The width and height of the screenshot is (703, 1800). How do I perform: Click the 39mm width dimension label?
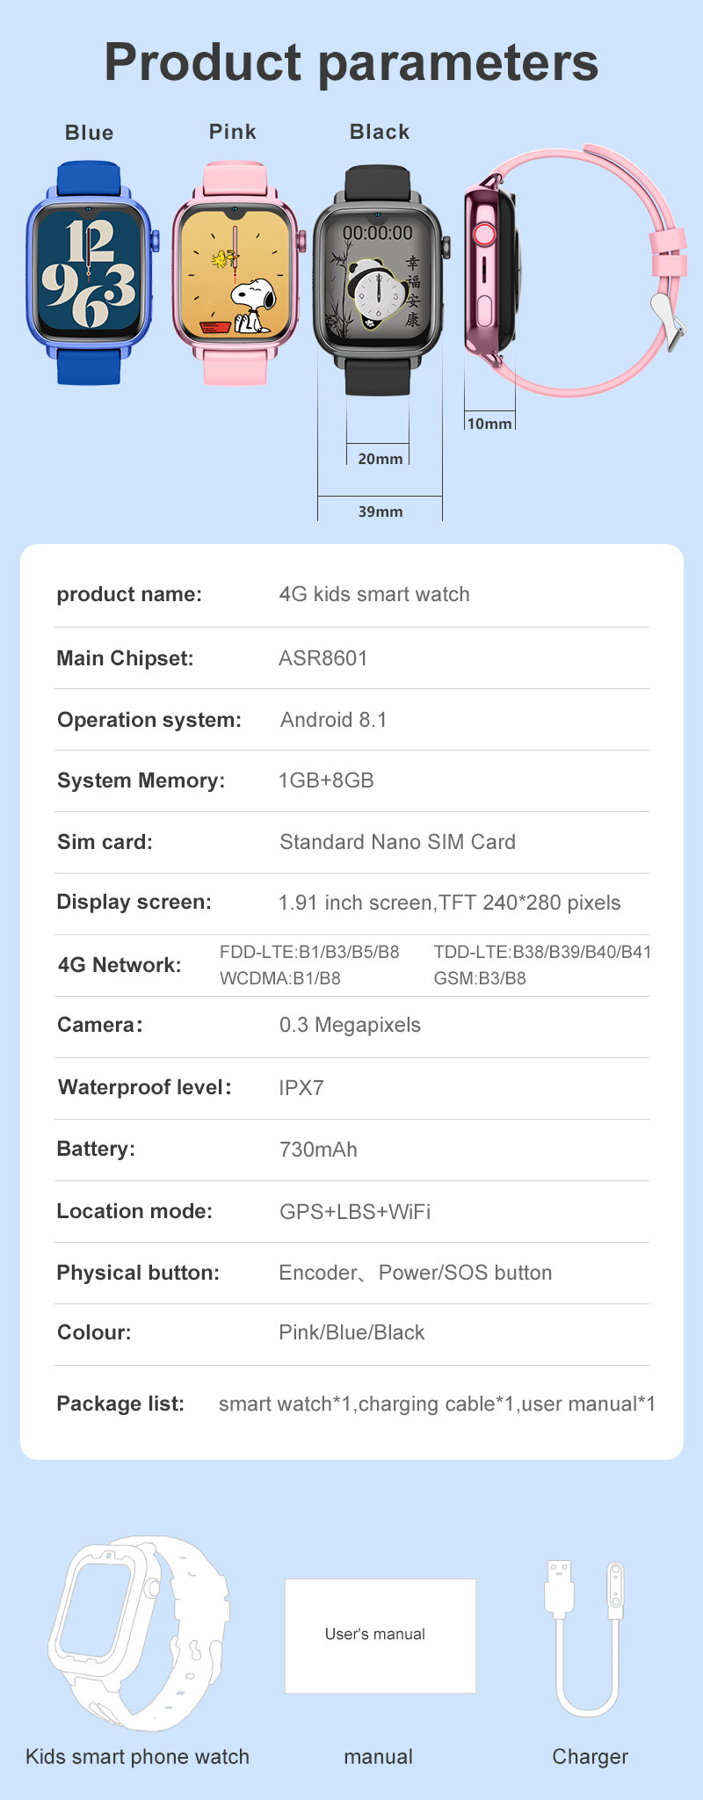[x=380, y=512]
